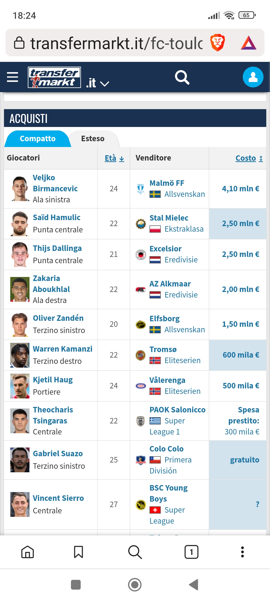Tap the Brave rewards triangle icon
270x601 pixels.
tap(248, 43)
